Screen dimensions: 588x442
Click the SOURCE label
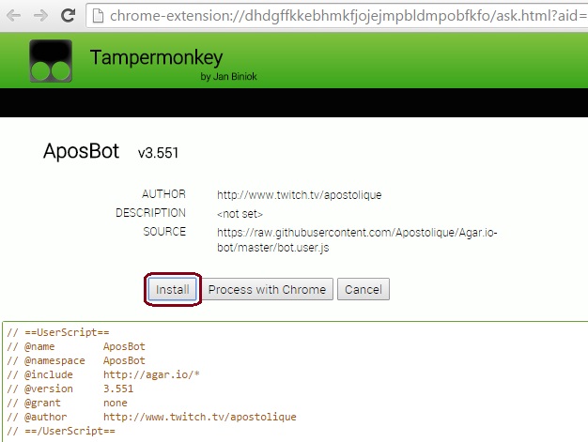coord(164,232)
